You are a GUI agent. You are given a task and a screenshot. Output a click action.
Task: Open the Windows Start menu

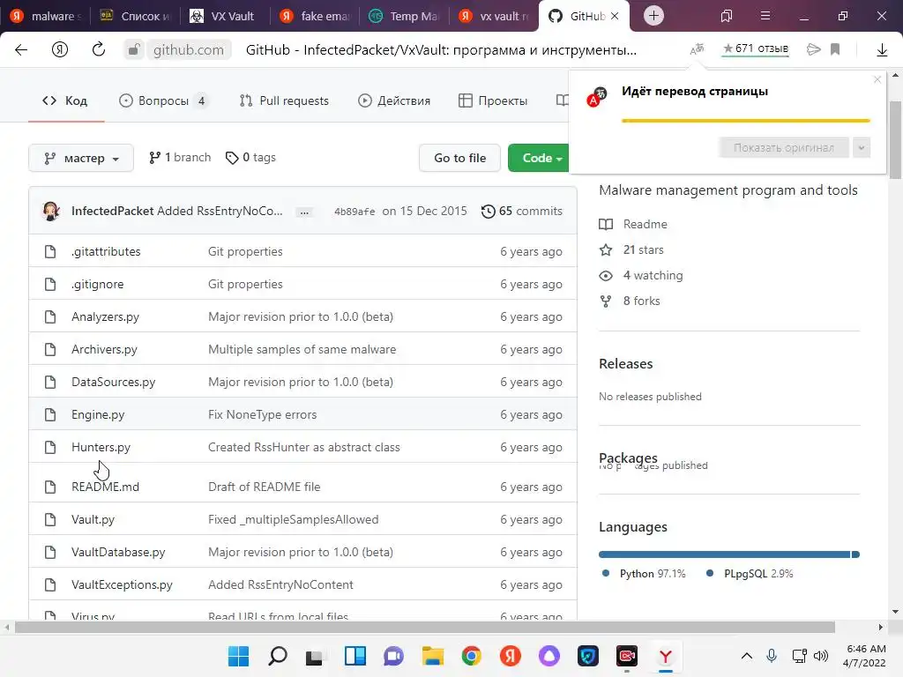point(238,656)
